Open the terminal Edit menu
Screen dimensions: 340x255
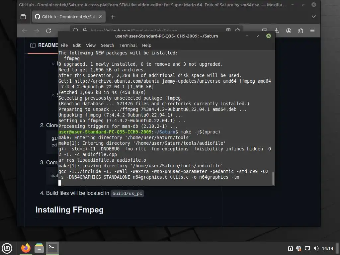pyautogui.click(x=77, y=45)
